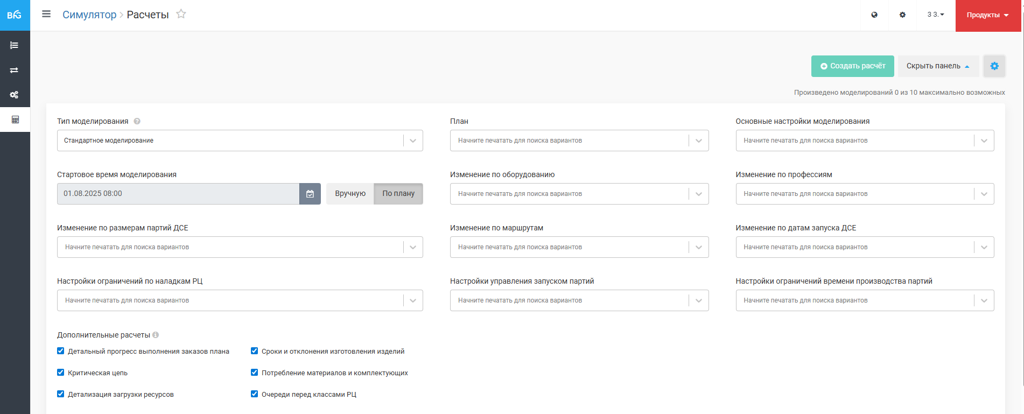Toggle Критическая цепь checkbox
Screen dimensions: 1024x414
point(61,373)
